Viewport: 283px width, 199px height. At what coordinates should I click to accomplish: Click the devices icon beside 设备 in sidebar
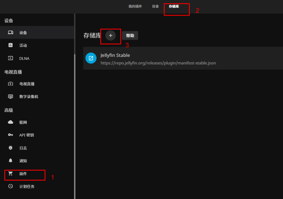(x=11, y=33)
